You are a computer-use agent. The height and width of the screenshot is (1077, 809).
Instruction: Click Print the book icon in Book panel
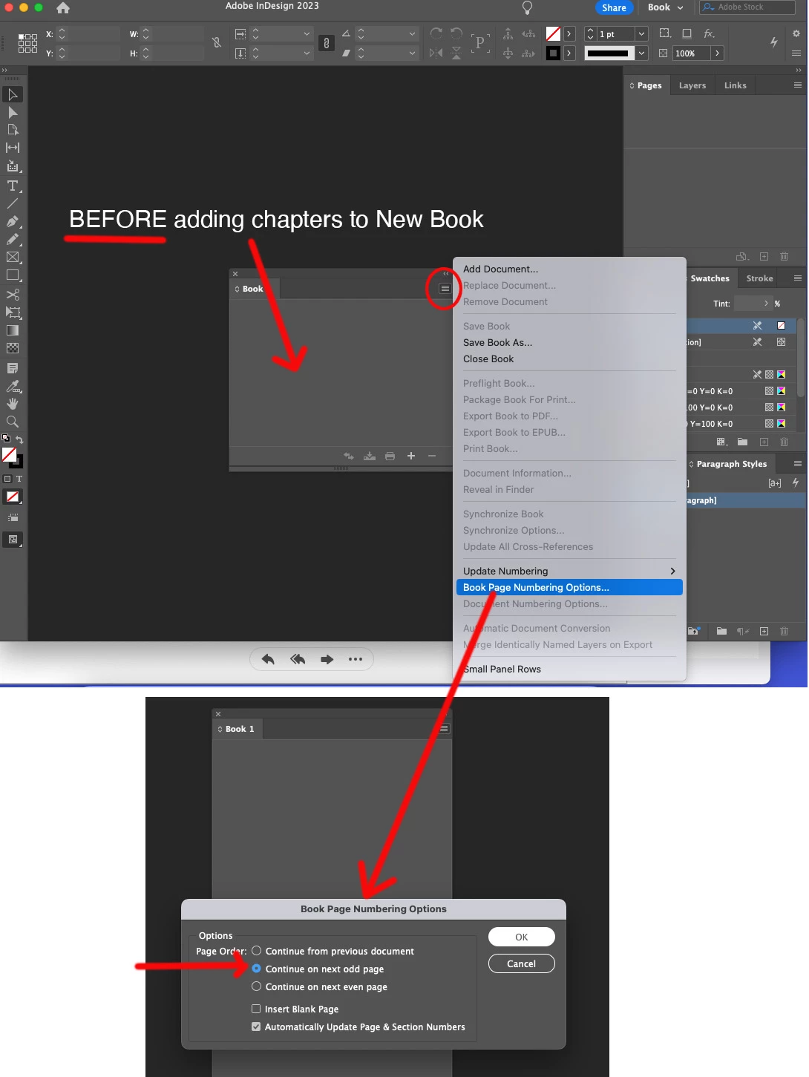coord(390,456)
